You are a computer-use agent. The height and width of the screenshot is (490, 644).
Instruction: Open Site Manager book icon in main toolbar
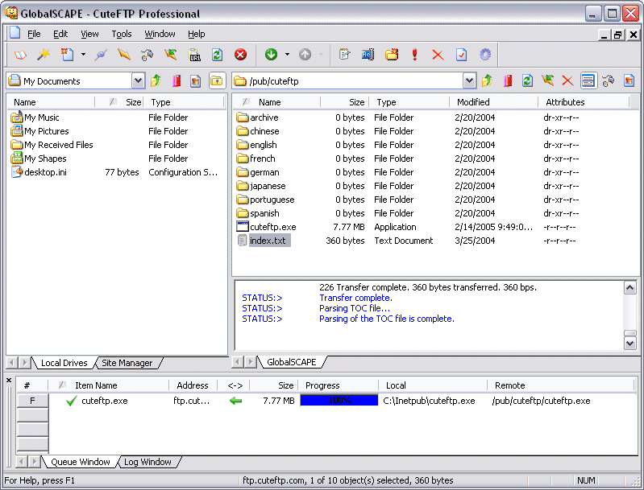pyautogui.click(x=20, y=55)
